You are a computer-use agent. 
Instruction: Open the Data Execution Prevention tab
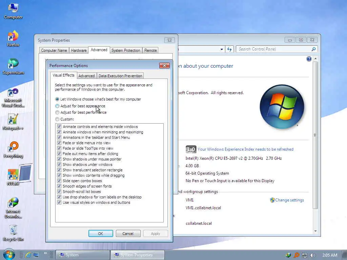120,76
